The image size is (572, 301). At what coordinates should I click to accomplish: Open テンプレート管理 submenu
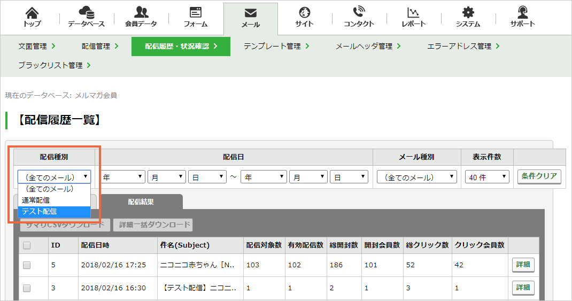[x=276, y=47]
